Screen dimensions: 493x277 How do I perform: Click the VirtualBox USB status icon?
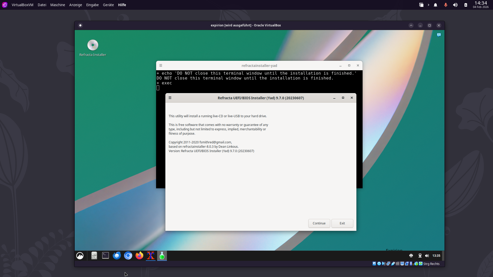tap(393, 264)
